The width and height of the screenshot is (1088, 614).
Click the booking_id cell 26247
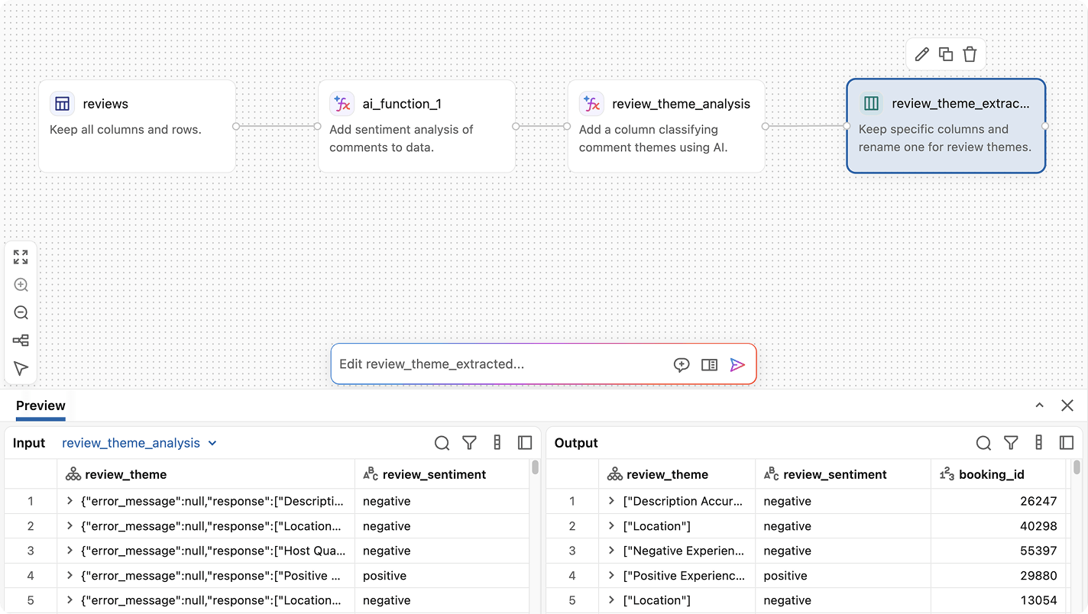(998, 502)
